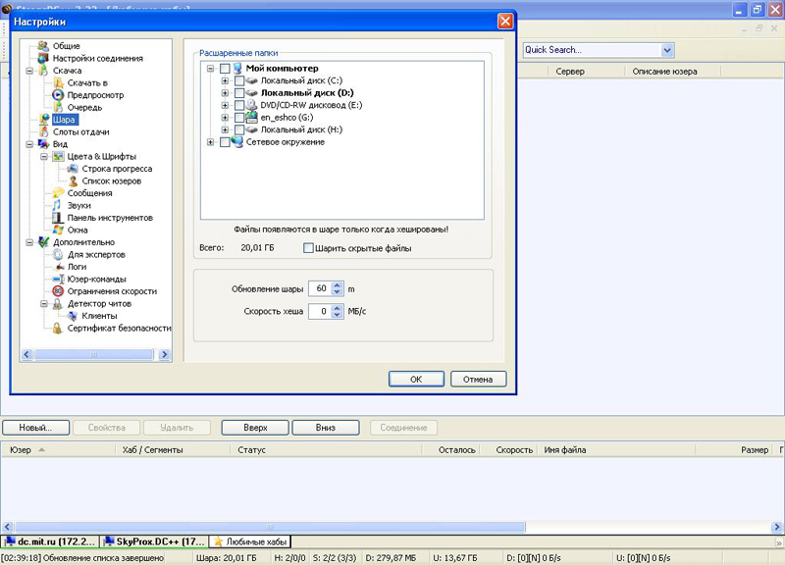Collapse the Цвета & Шрифты tree node
Screen dimensions: 785x565
coord(44,157)
